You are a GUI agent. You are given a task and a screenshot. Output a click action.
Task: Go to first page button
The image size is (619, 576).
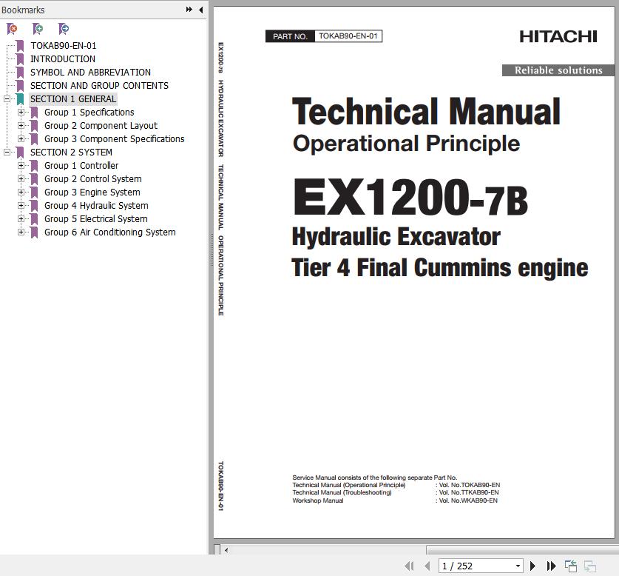(x=410, y=566)
